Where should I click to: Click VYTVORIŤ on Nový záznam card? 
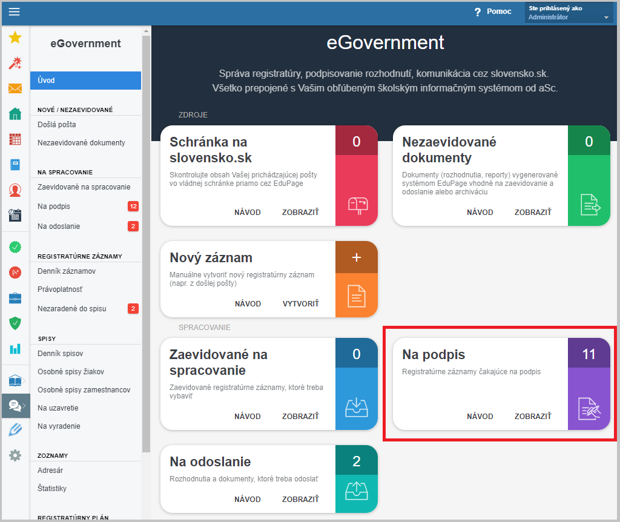pyautogui.click(x=301, y=304)
